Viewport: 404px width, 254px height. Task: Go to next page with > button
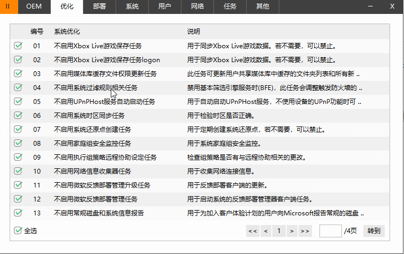[x=292, y=231]
